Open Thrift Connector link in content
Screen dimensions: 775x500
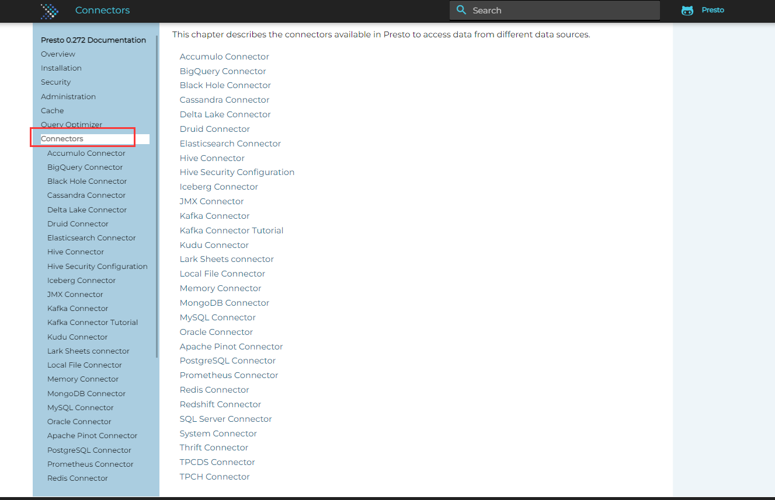coord(214,447)
